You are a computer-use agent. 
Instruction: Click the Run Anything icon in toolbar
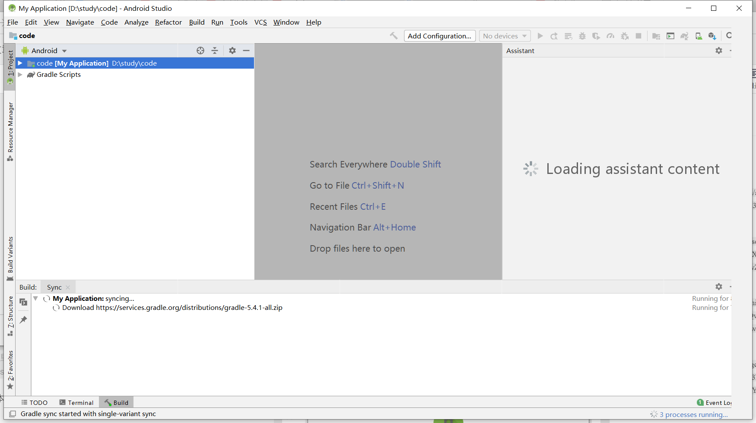coord(670,36)
